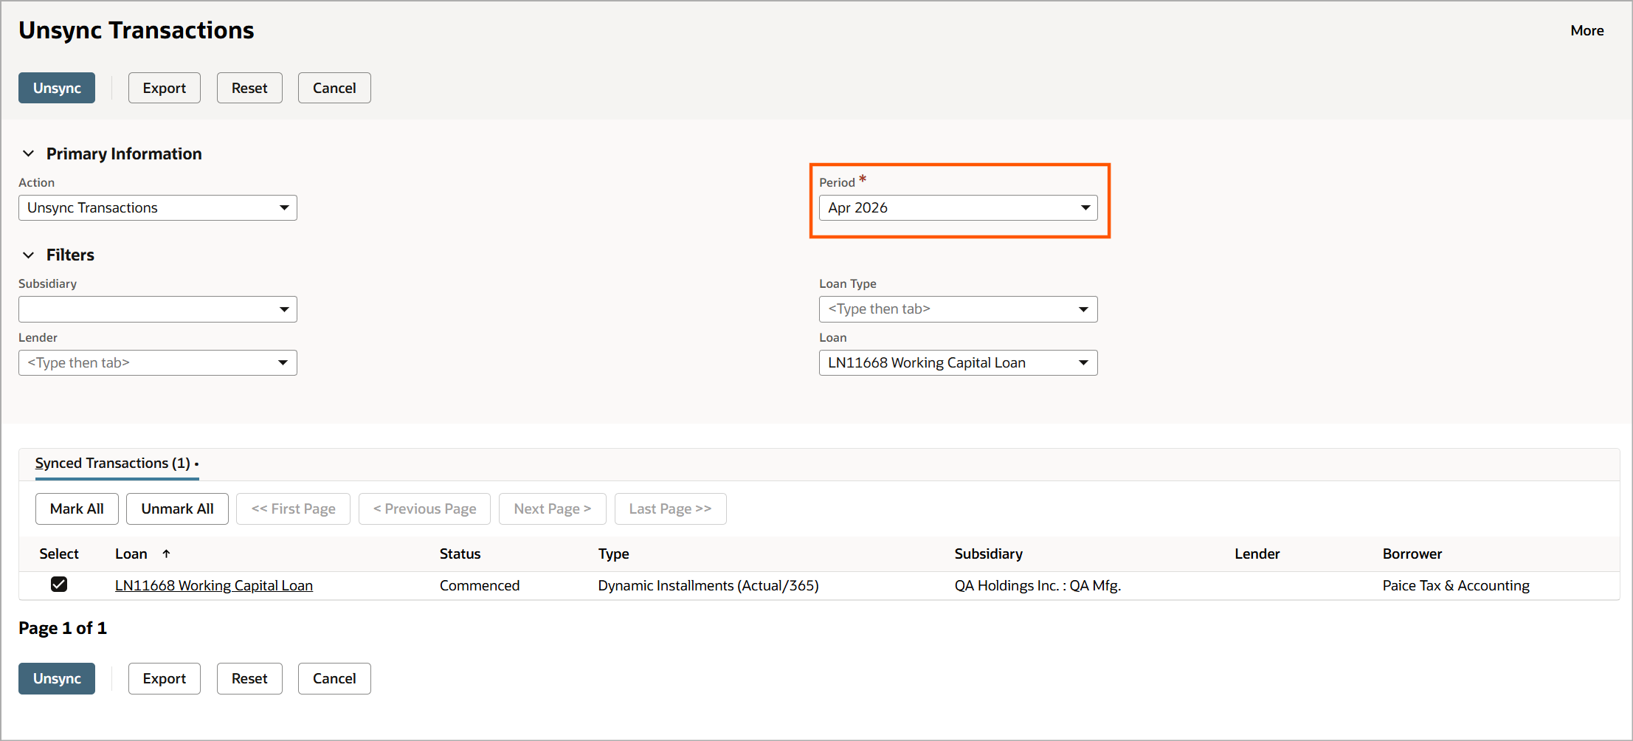Collapse the Primary Information section
This screenshot has height=741, width=1633.
[x=29, y=154]
